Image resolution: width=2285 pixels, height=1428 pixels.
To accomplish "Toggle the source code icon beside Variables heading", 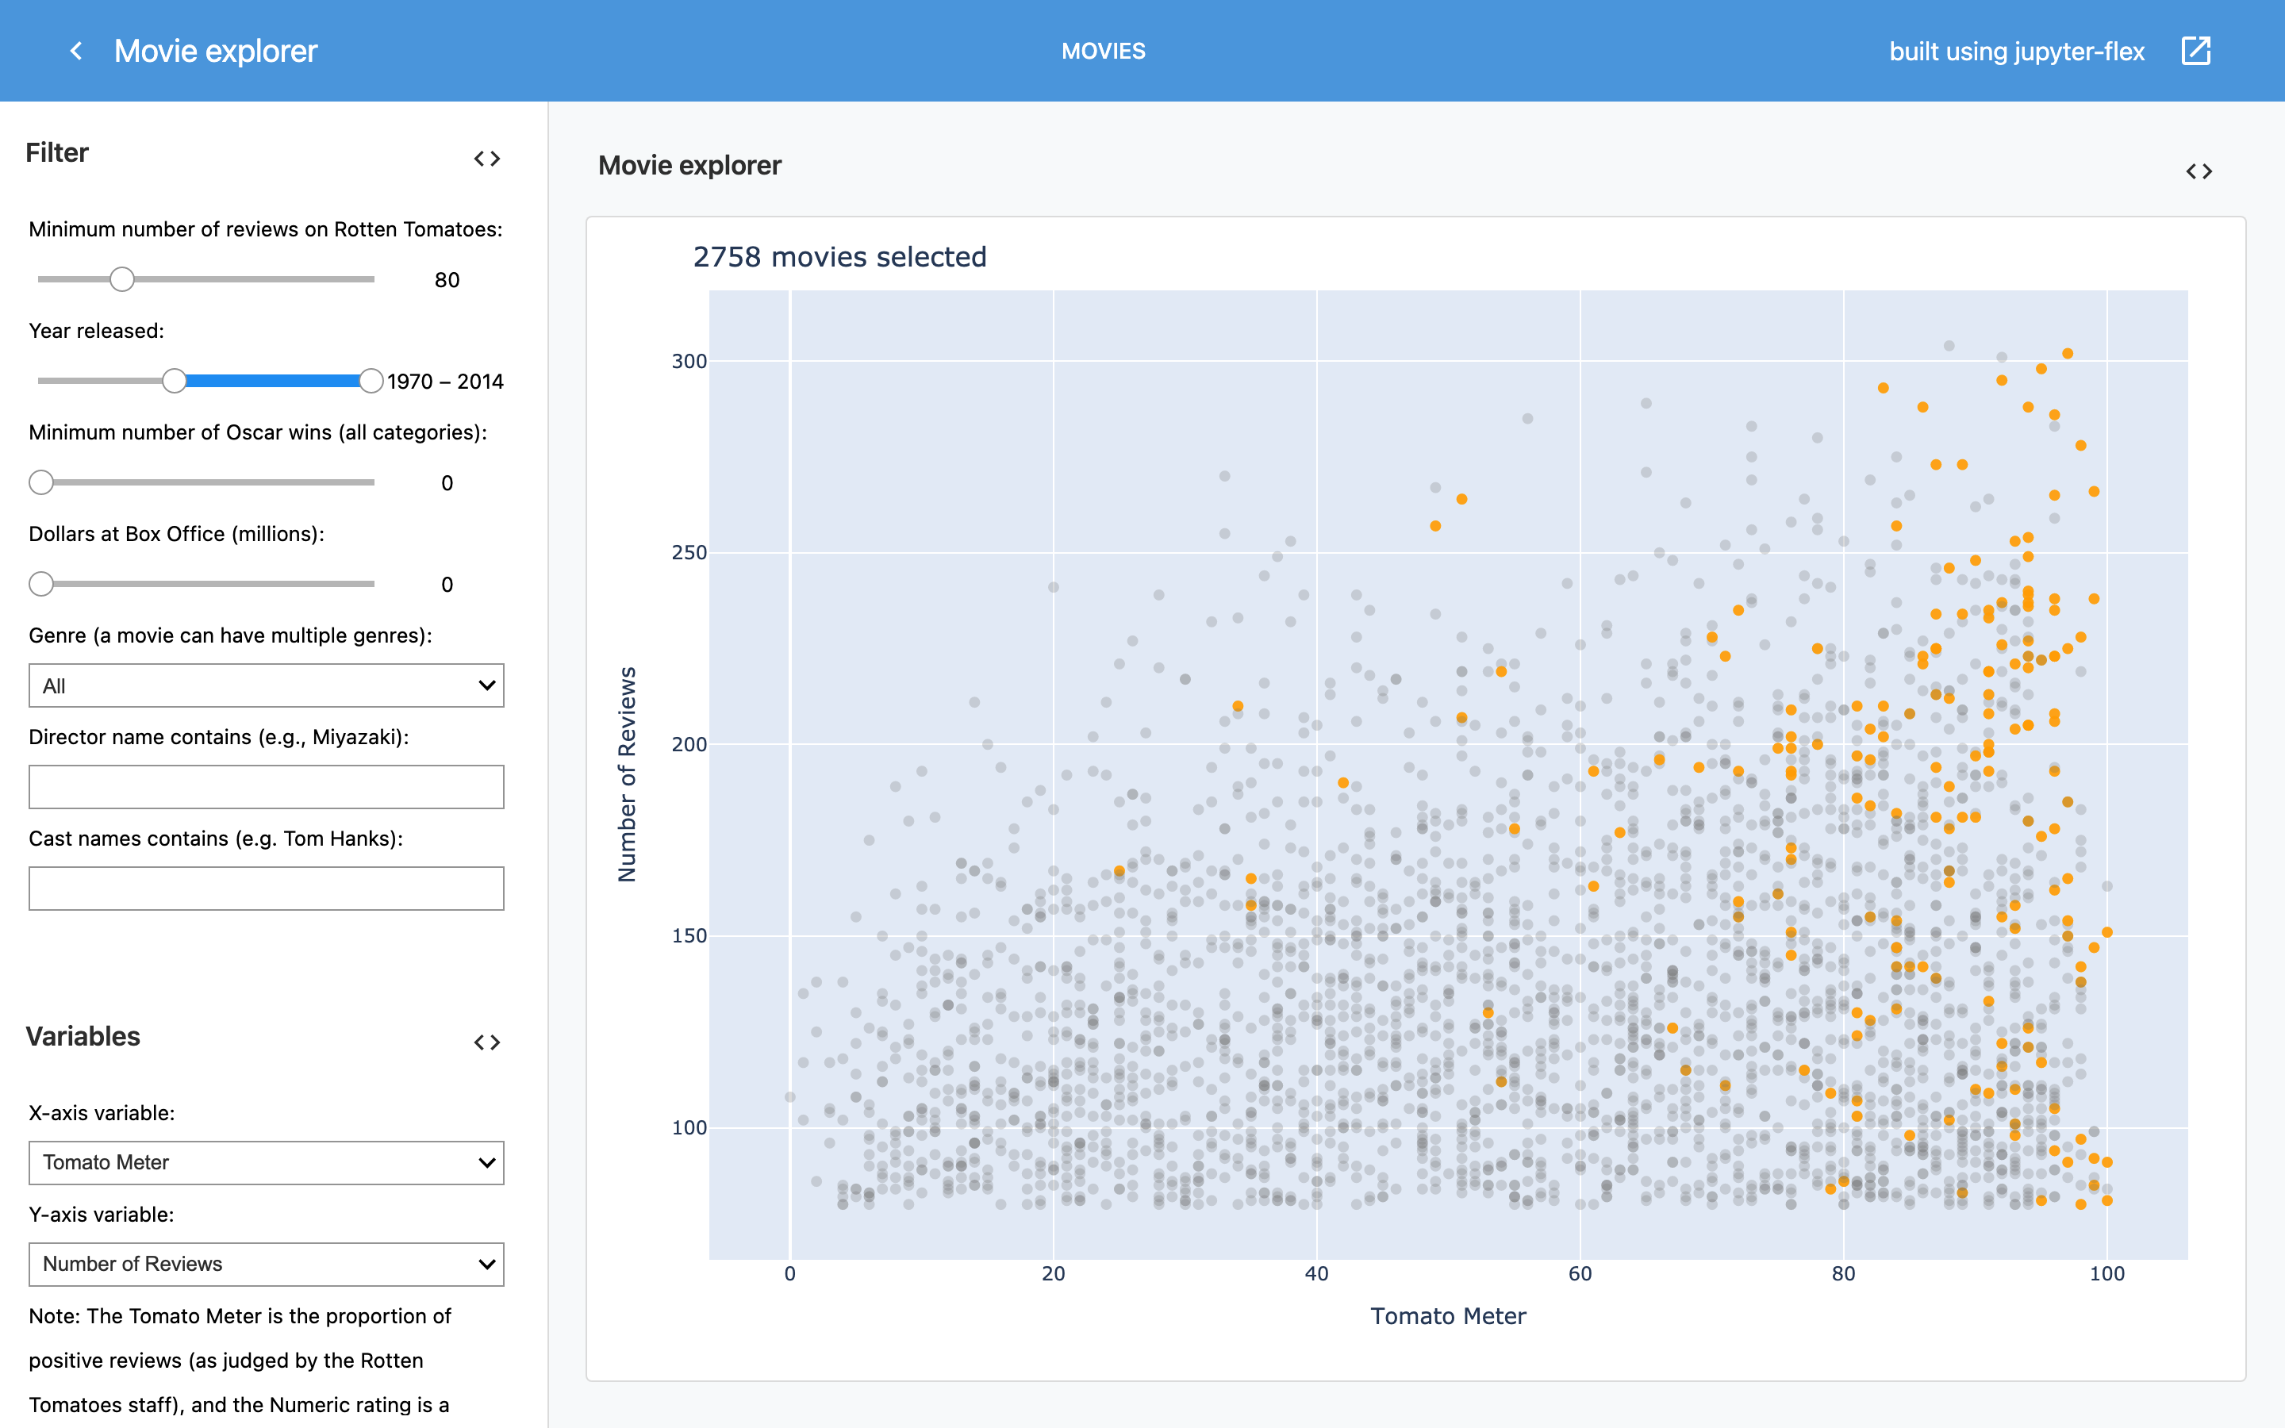I will tap(487, 1042).
